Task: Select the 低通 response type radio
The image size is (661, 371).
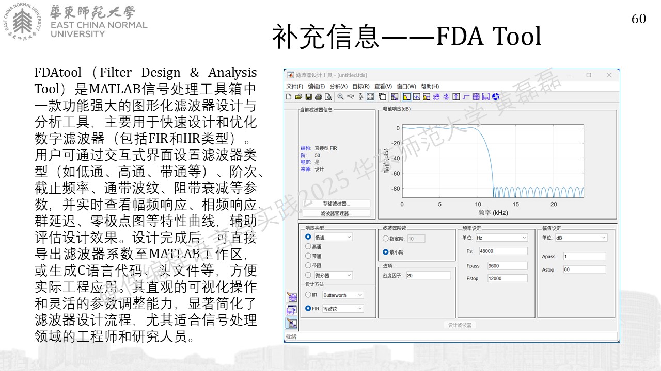Action: (x=308, y=237)
